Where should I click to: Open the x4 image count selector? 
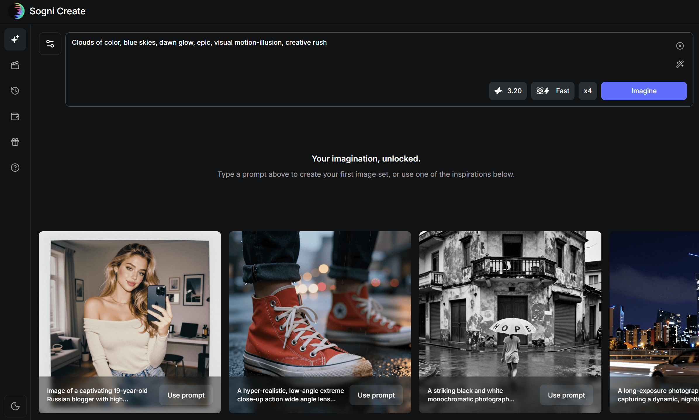coord(587,91)
